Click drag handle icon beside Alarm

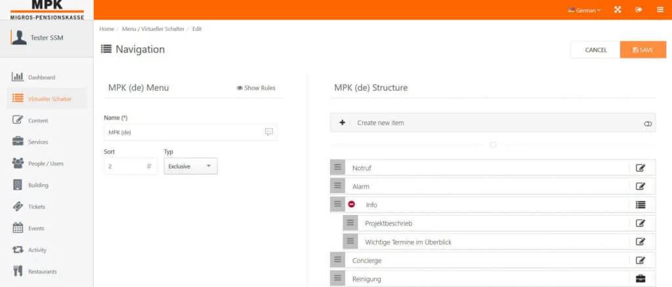pos(337,186)
